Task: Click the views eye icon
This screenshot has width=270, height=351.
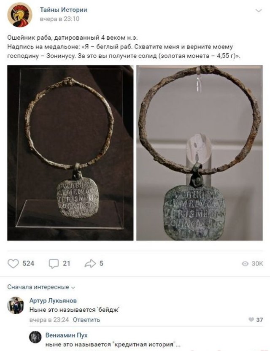Action: [245, 264]
